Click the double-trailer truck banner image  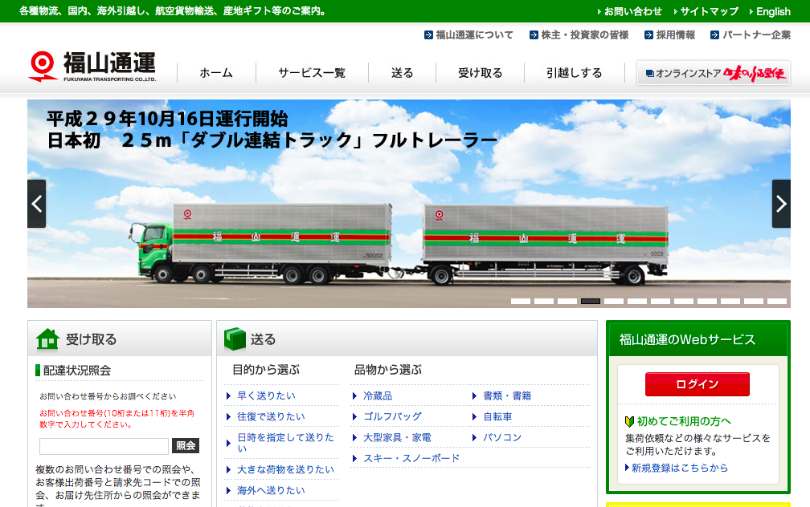point(408,204)
